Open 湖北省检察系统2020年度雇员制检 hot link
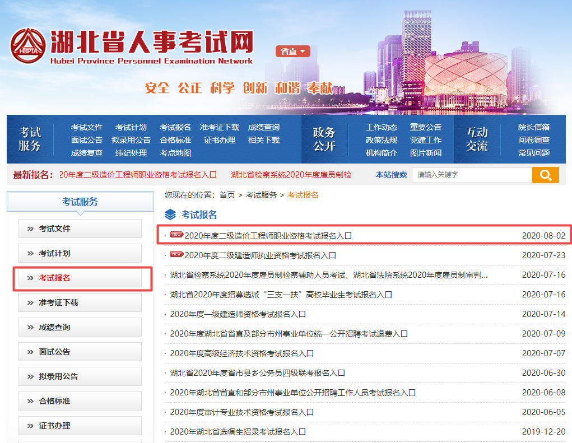 292,175
